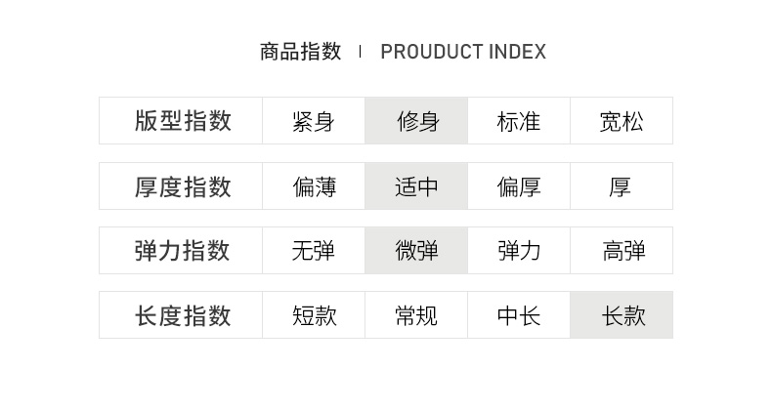Select the highlighted 适中 thickness cell
This screenshot has height=410, width=772.
coord(416,186)
